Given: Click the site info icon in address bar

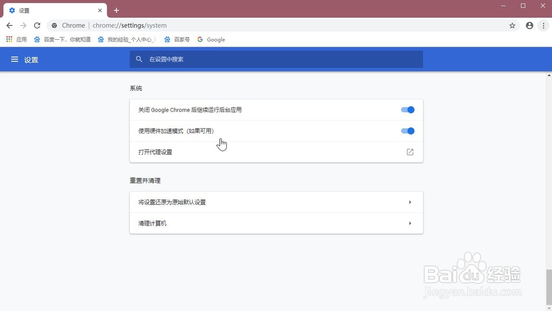Looking at the screenshot, I should click(54, 25).
